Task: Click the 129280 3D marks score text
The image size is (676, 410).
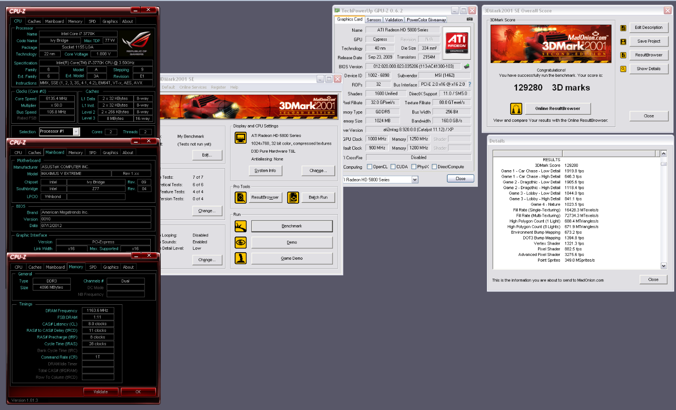Action: pyautogui.click(x=552, y=88)
